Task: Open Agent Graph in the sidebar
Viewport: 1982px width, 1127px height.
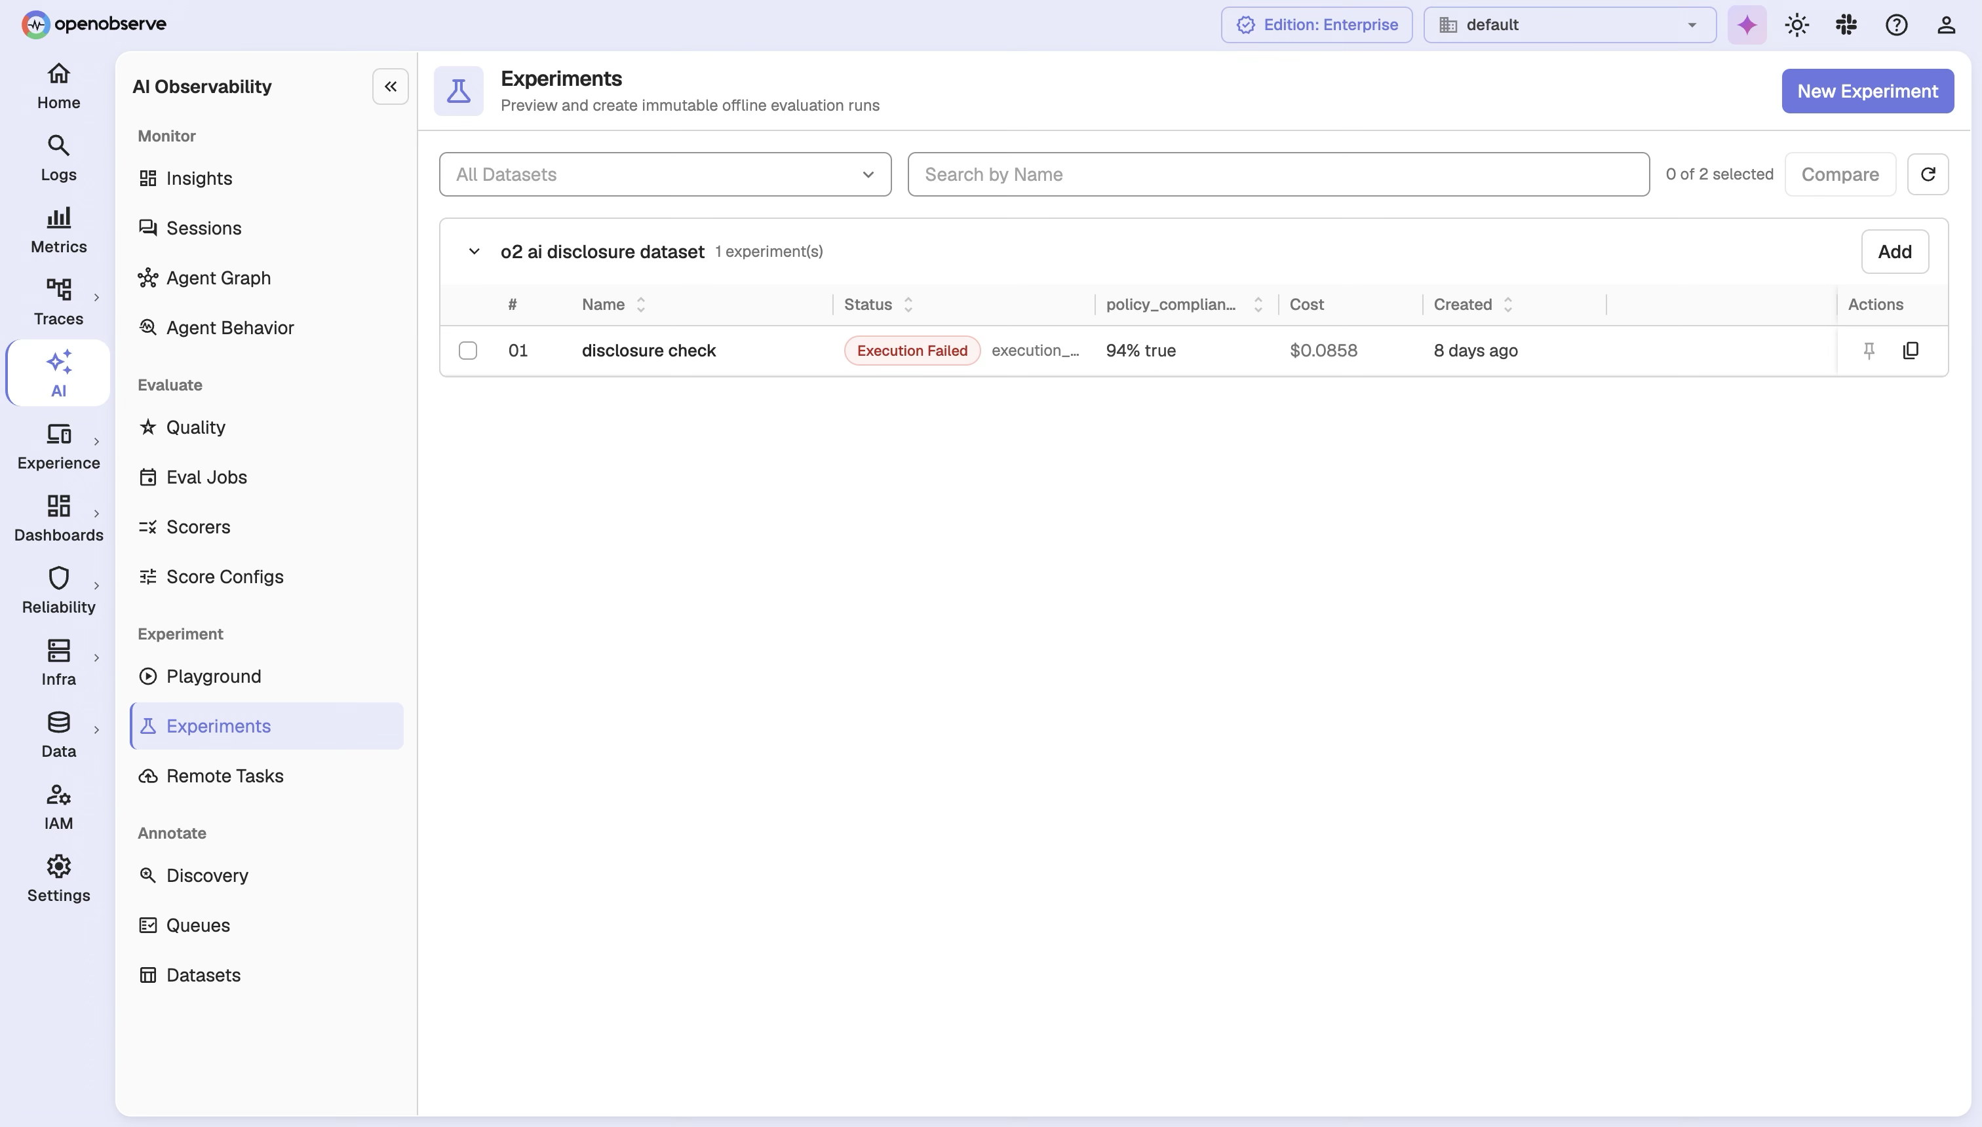Action: [266, 278]
